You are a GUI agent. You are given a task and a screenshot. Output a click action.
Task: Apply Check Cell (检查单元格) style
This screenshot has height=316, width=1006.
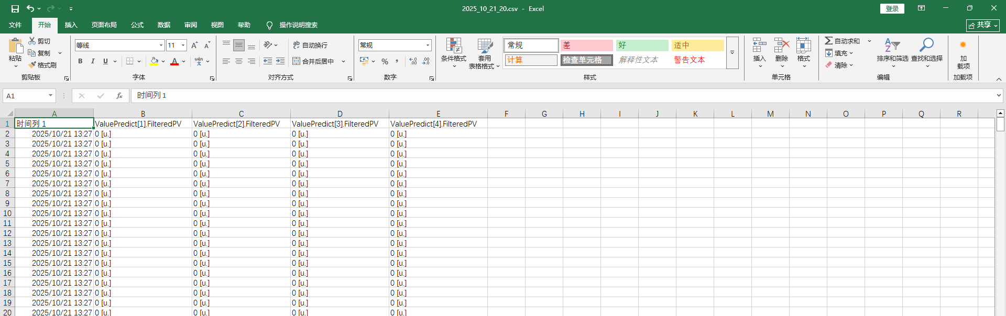(x=586, y=60)
